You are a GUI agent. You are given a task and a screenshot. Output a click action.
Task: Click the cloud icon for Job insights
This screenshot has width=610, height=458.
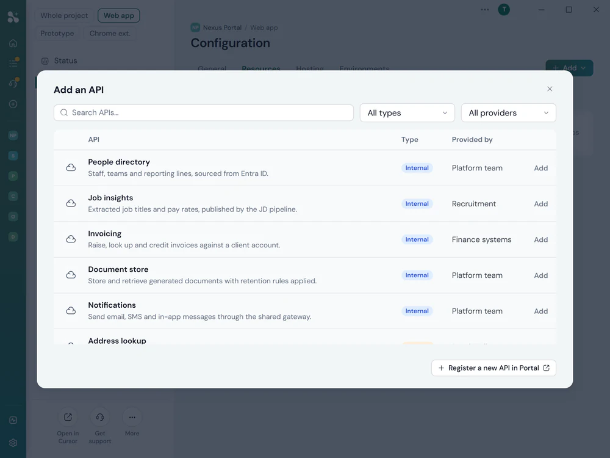point(71,203)
